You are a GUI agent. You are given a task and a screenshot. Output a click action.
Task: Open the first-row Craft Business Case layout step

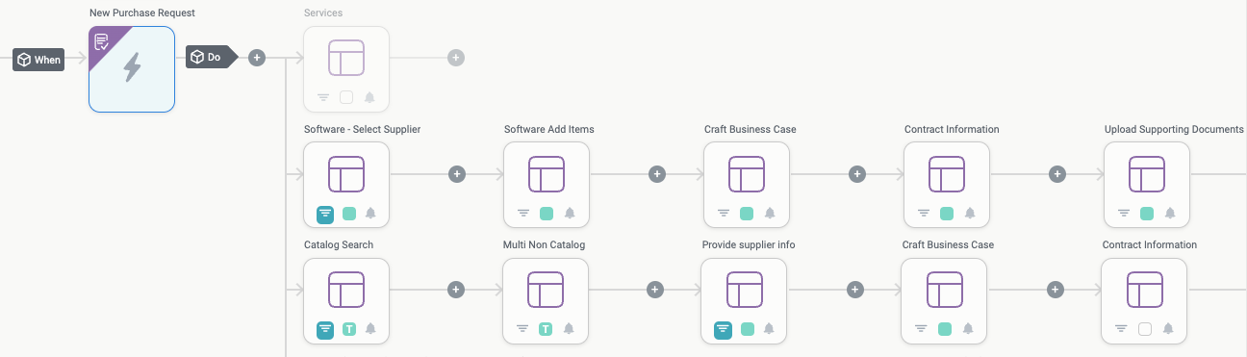[x=747, y=174]
